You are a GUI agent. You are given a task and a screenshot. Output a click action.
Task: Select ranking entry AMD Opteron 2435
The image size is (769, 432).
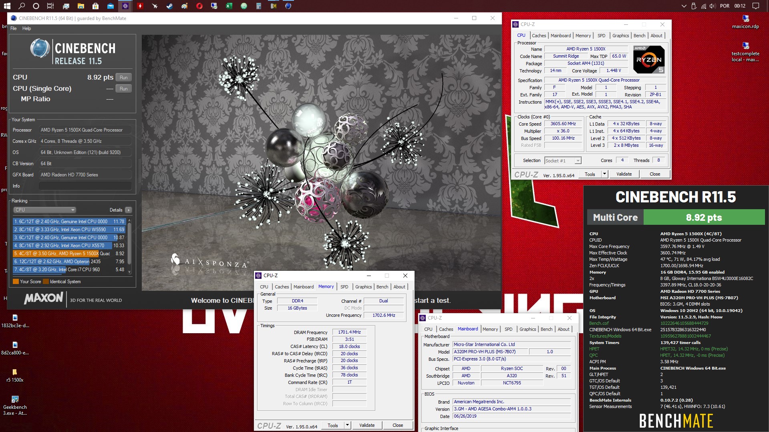69,262
